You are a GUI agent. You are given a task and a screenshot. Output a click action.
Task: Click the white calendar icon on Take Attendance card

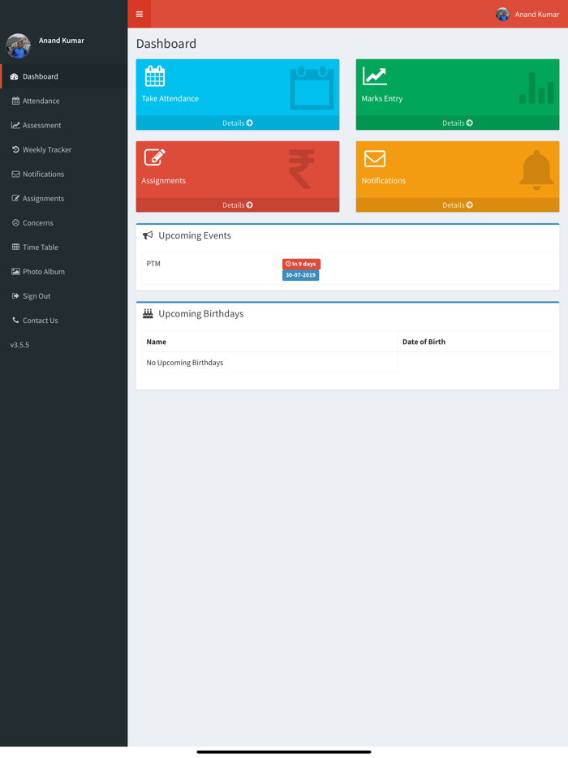[x=155, y=76]
